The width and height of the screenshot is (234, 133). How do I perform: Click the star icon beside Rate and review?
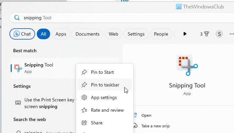click(x=84, y=110)
